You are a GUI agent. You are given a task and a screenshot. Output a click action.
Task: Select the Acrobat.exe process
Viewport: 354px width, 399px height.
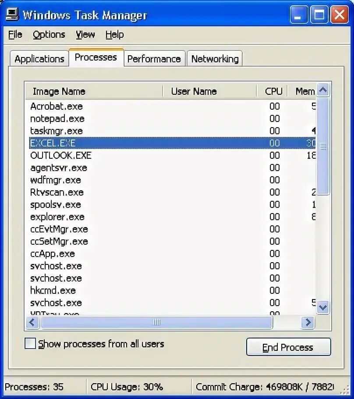173,106
